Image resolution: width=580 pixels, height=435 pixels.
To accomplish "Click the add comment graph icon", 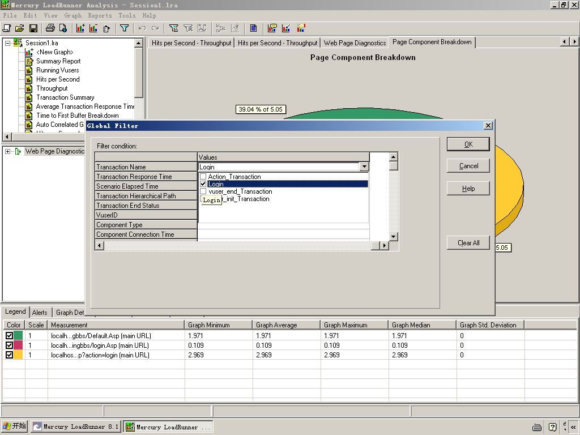I will (x=272, y=28).
